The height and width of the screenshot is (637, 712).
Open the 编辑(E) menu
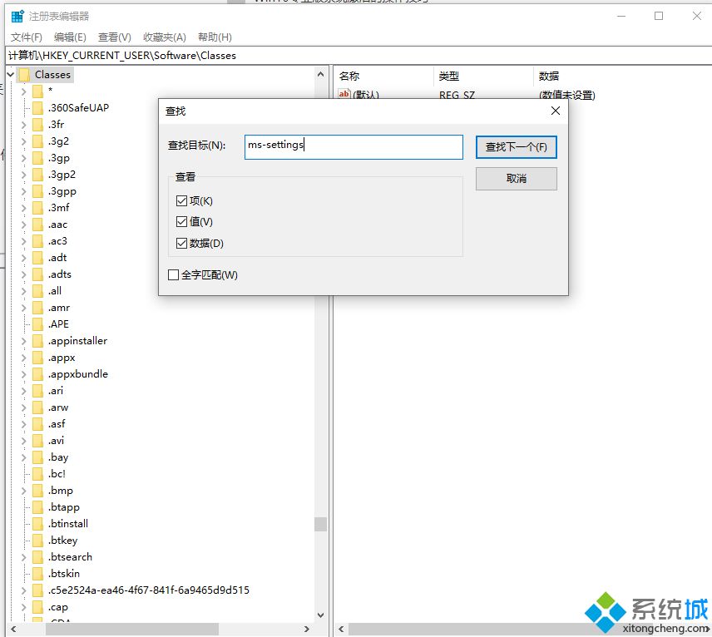(68, 37)
